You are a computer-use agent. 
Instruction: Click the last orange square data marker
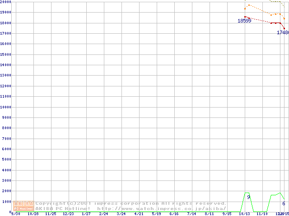coord(284,19)
